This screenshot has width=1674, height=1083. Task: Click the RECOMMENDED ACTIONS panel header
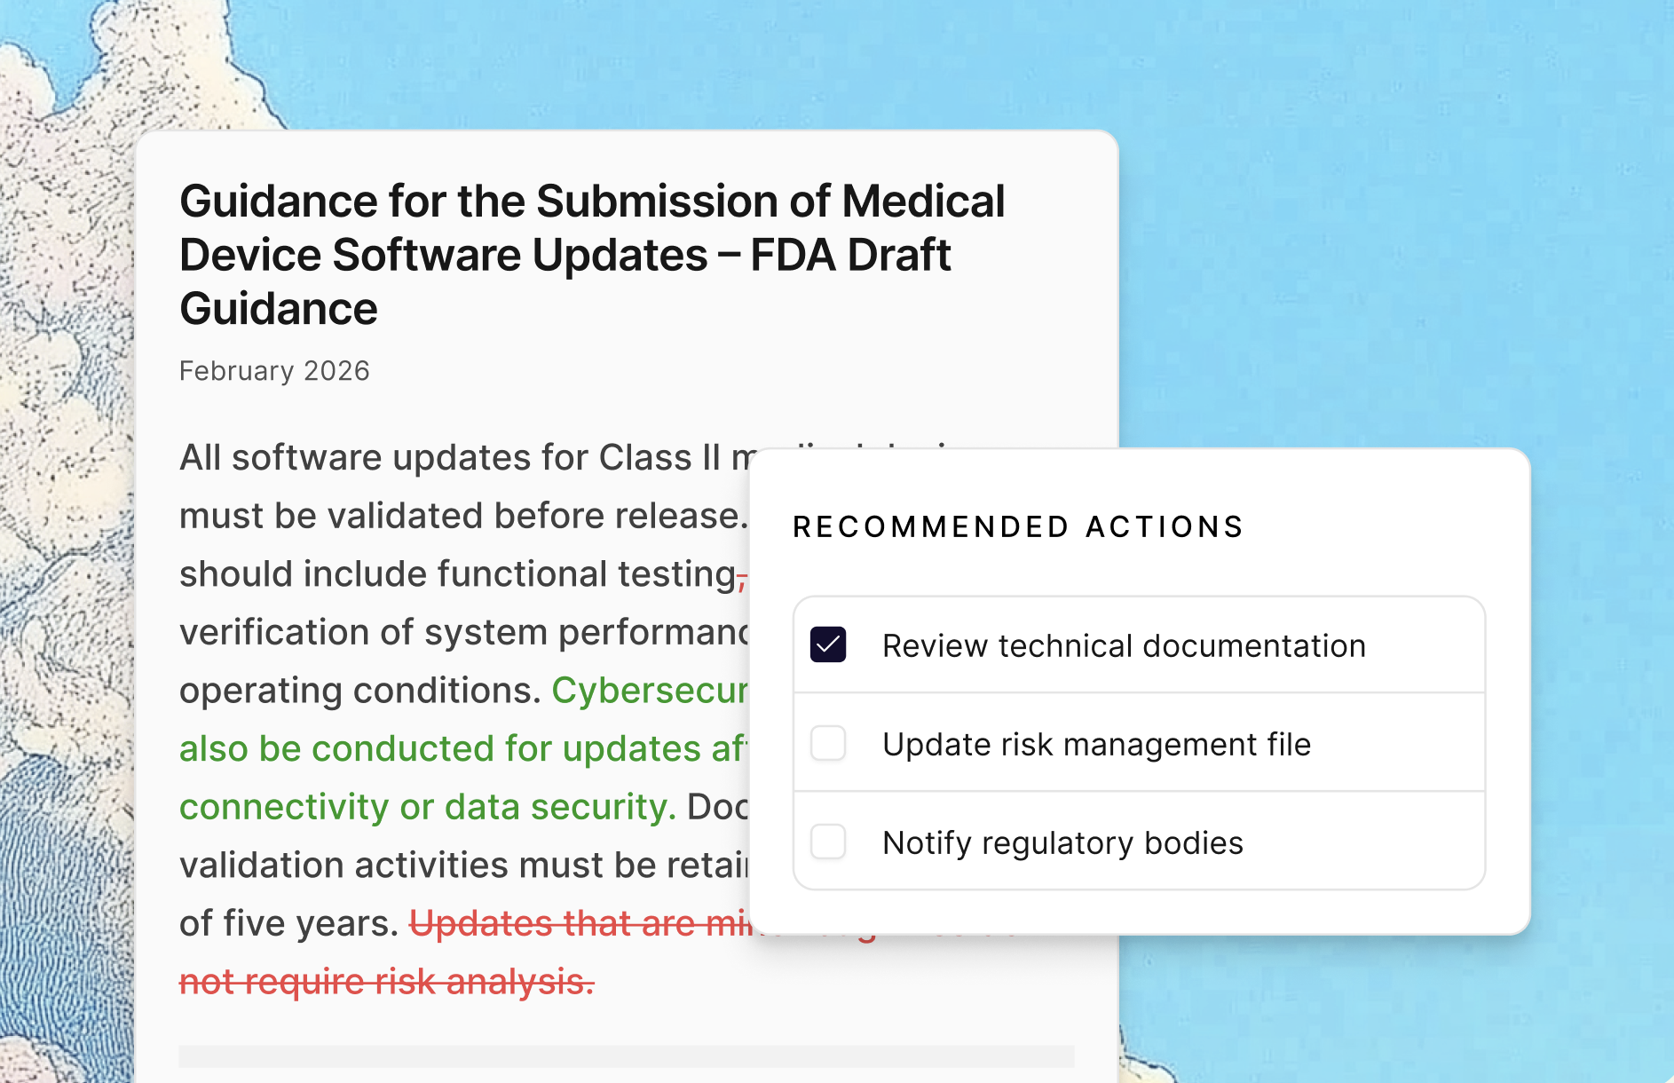(x=1017, y=526)
